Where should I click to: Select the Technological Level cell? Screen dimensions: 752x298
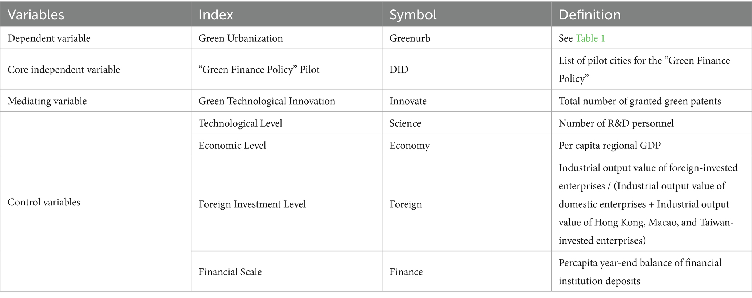click(240, 123)
